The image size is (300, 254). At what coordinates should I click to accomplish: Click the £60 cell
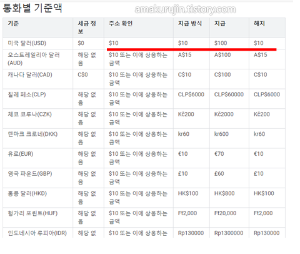tap(219, 174)
